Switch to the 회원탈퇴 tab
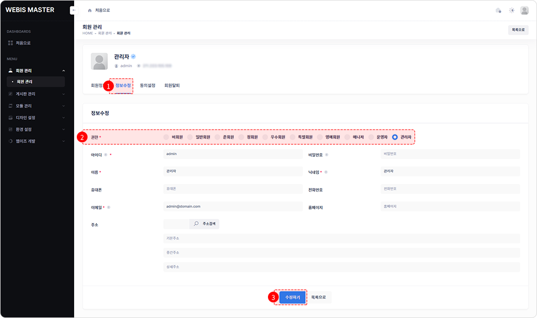The image size is (537, 318). [x=172, y=85]
